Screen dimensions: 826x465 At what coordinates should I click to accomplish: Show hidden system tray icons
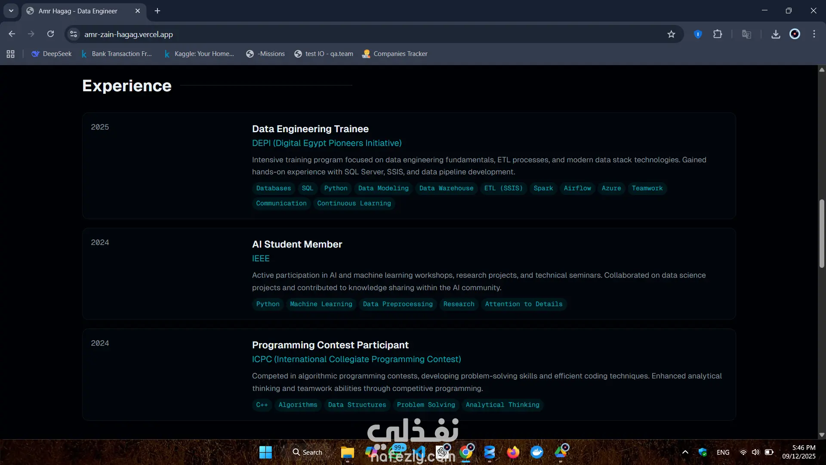685,452
